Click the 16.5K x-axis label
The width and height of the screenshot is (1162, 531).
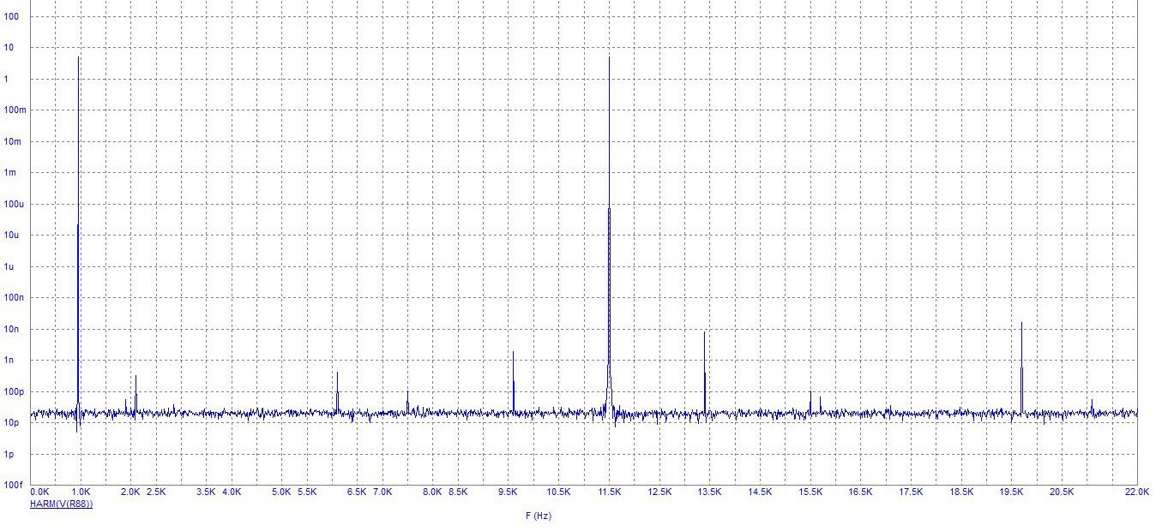click(x=860, y=492)
